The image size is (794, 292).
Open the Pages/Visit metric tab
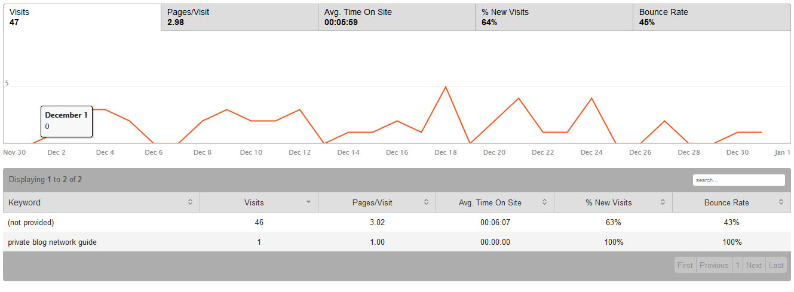[x=239, y=17]
